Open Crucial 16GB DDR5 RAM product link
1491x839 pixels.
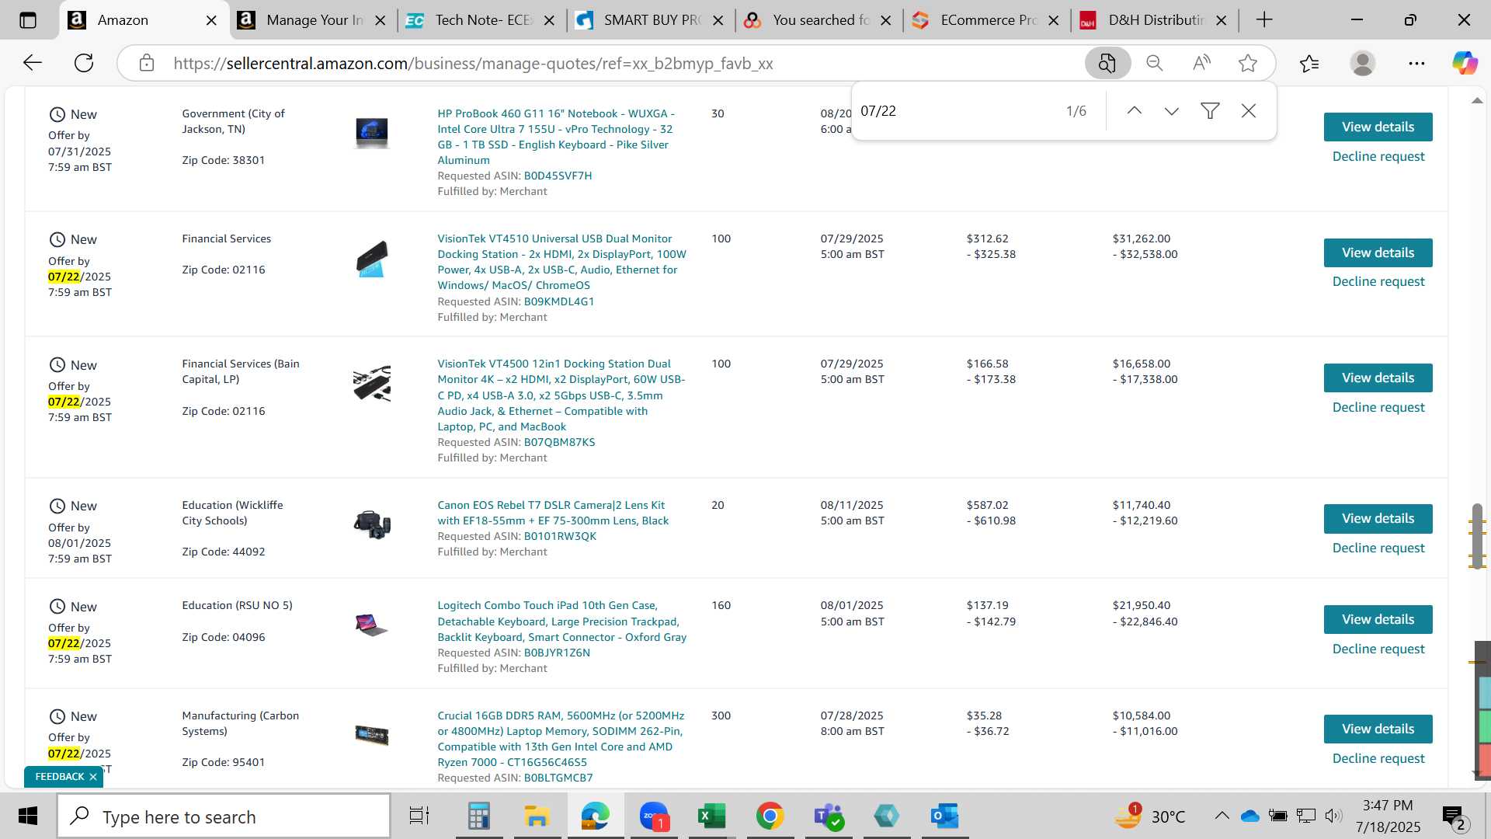click(x=561, y=739)
